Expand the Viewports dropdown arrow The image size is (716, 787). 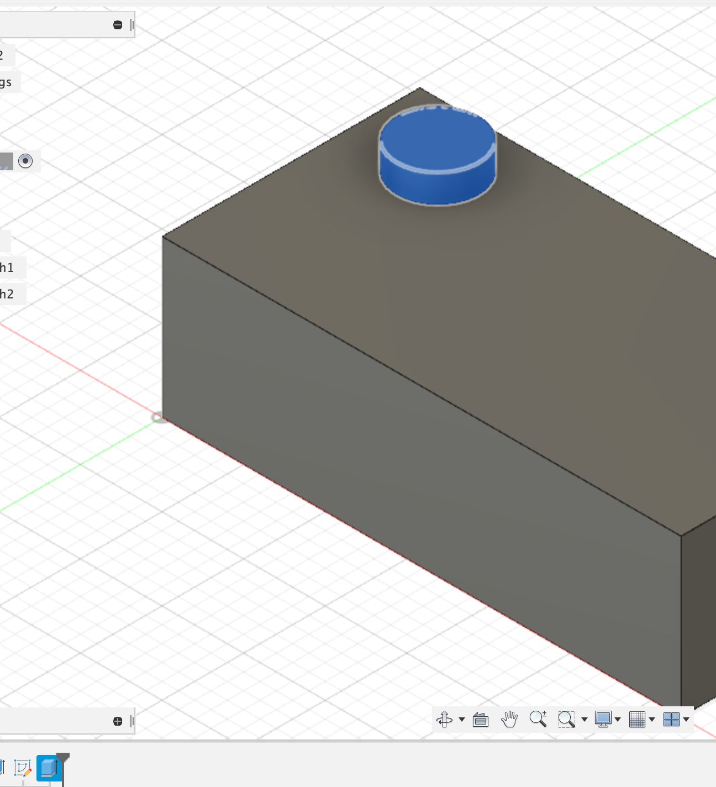686,720
